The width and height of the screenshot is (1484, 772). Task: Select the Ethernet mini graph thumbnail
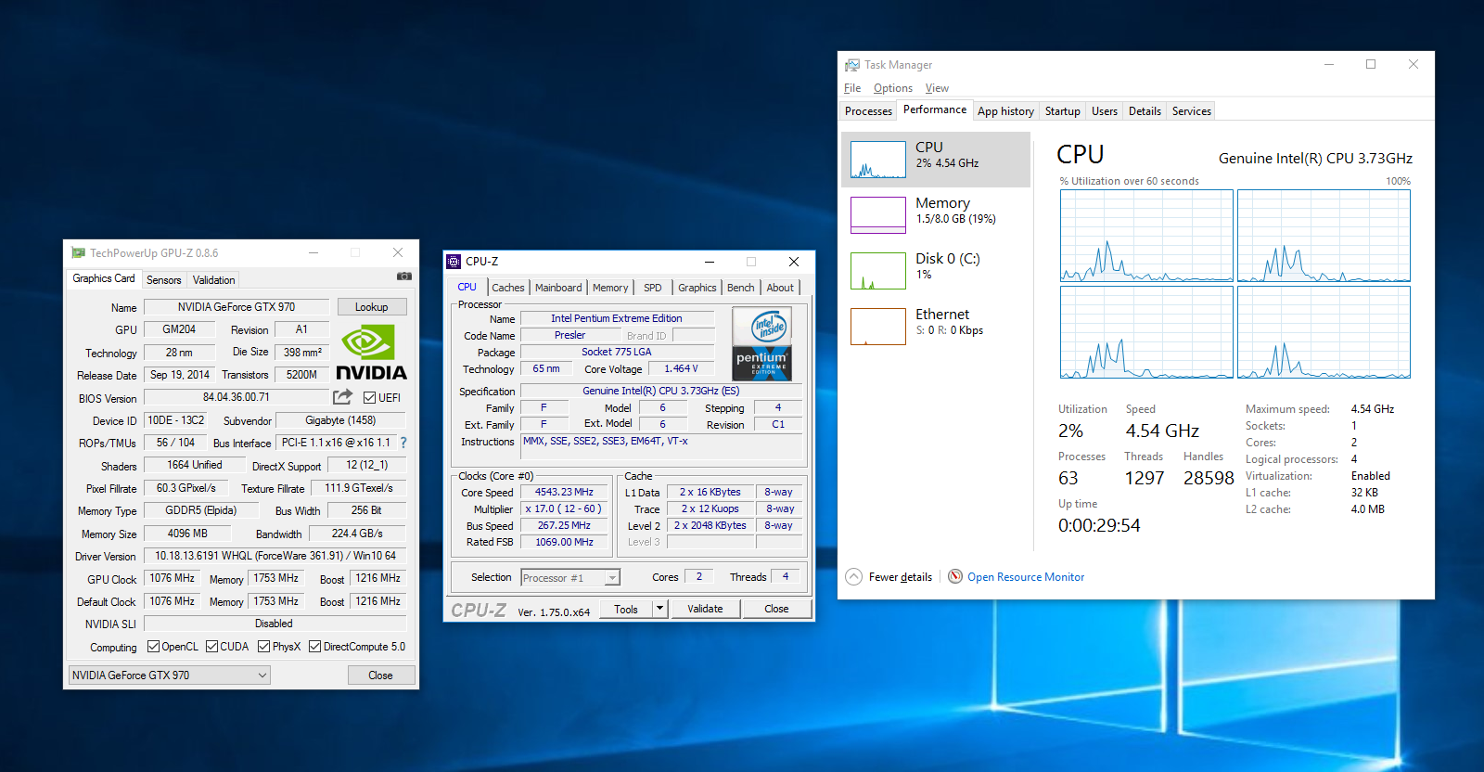878,327
